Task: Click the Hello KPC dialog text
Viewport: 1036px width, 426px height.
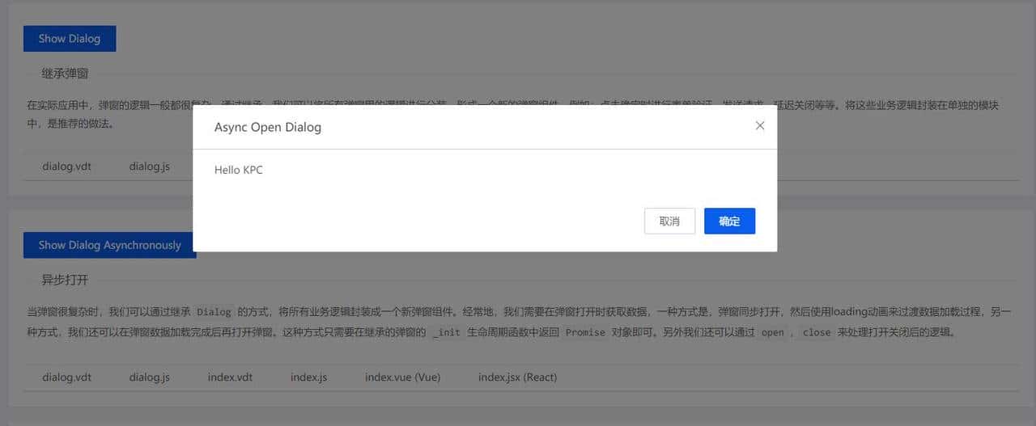Action: (239, 170)
